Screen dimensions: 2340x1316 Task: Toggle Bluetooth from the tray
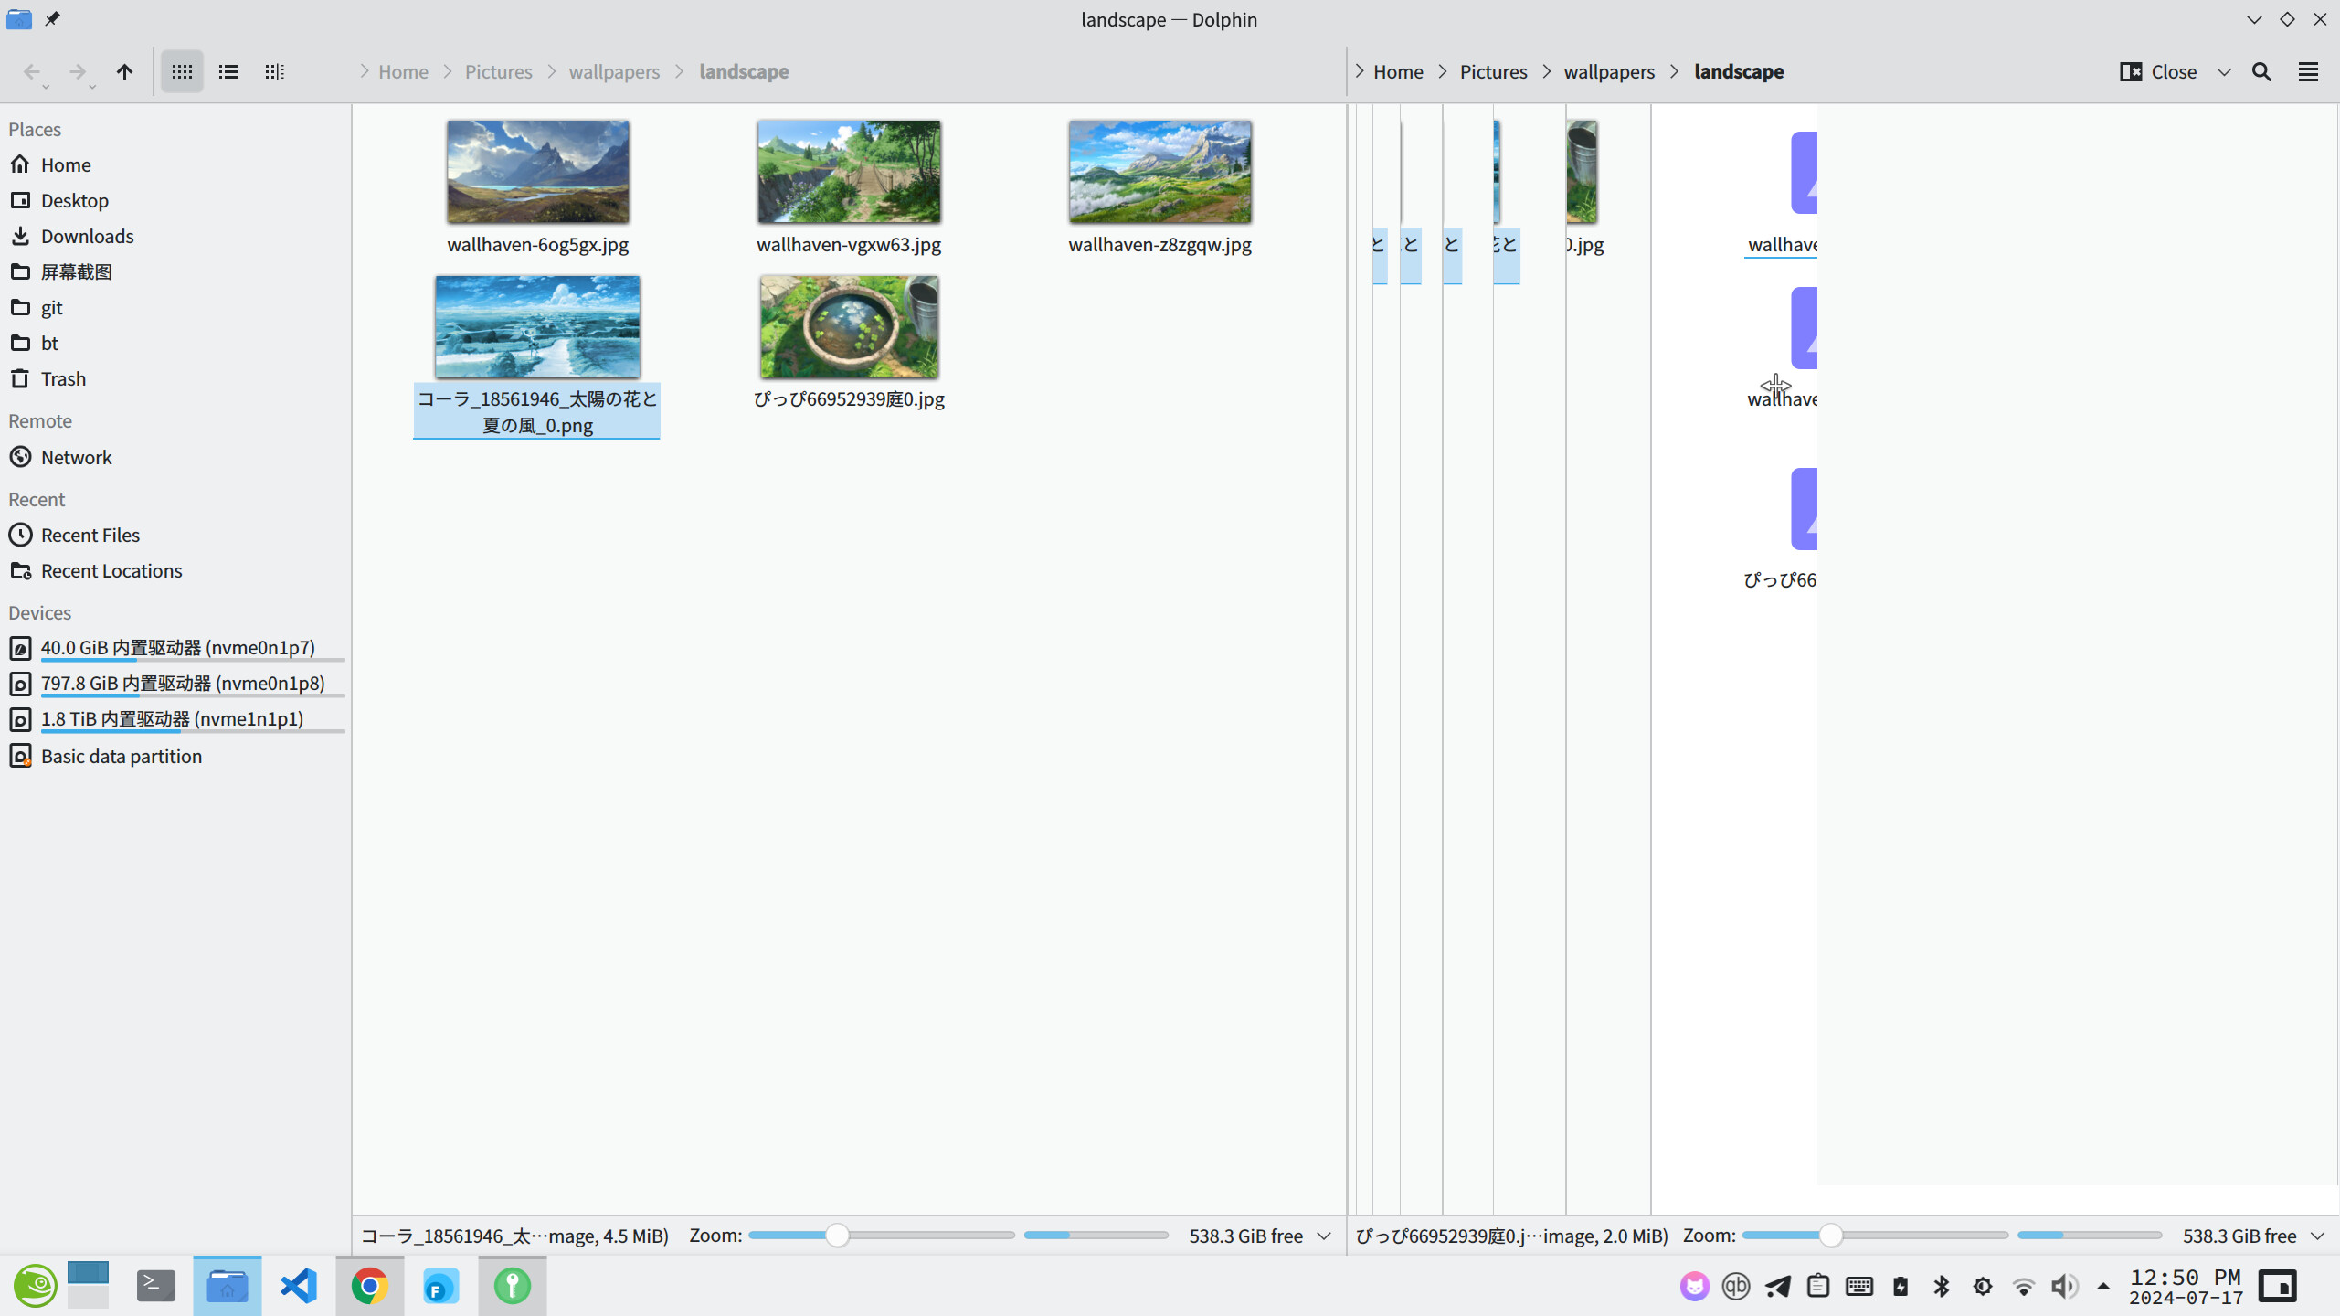click(1940, 1285)
